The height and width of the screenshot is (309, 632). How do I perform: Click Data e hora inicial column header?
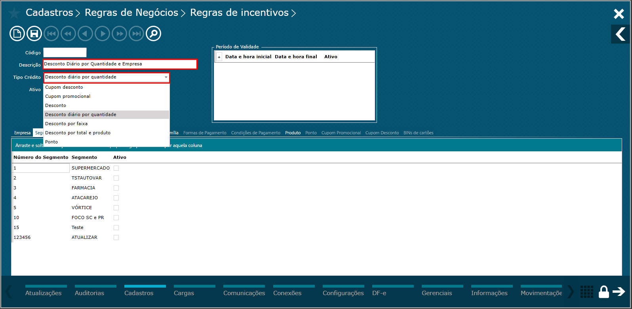click(248, 57)
